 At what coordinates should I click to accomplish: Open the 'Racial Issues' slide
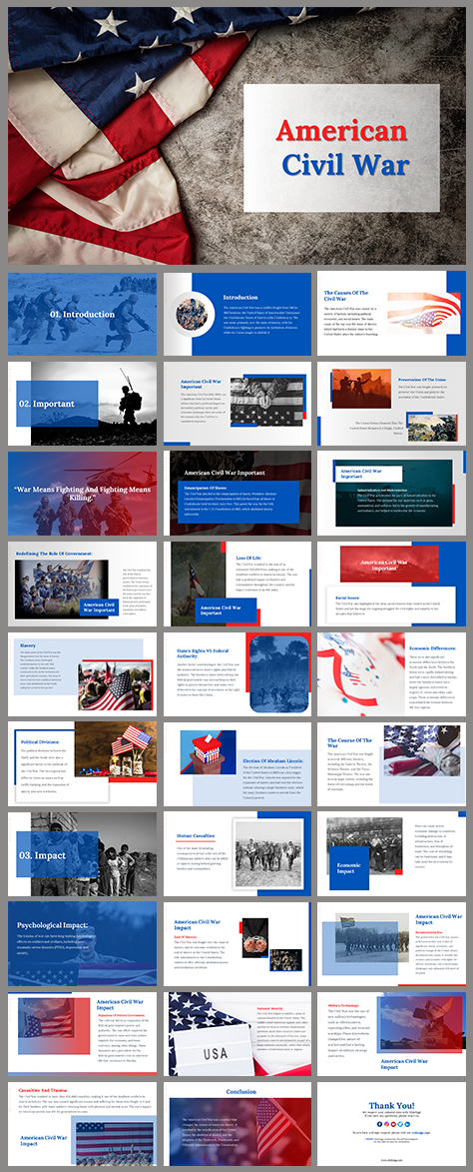pyautogui.click(x=392, y=584)
